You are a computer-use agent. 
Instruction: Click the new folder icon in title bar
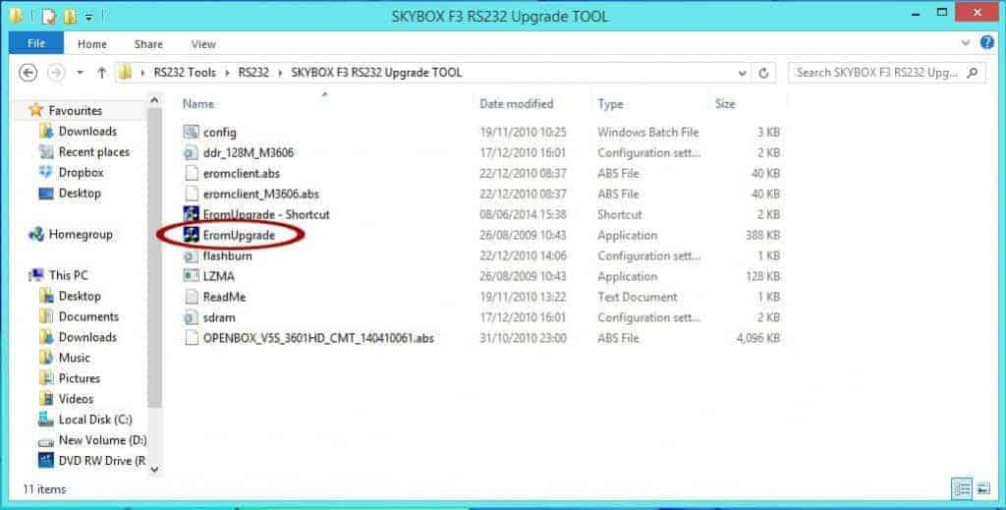pos(70,17)
